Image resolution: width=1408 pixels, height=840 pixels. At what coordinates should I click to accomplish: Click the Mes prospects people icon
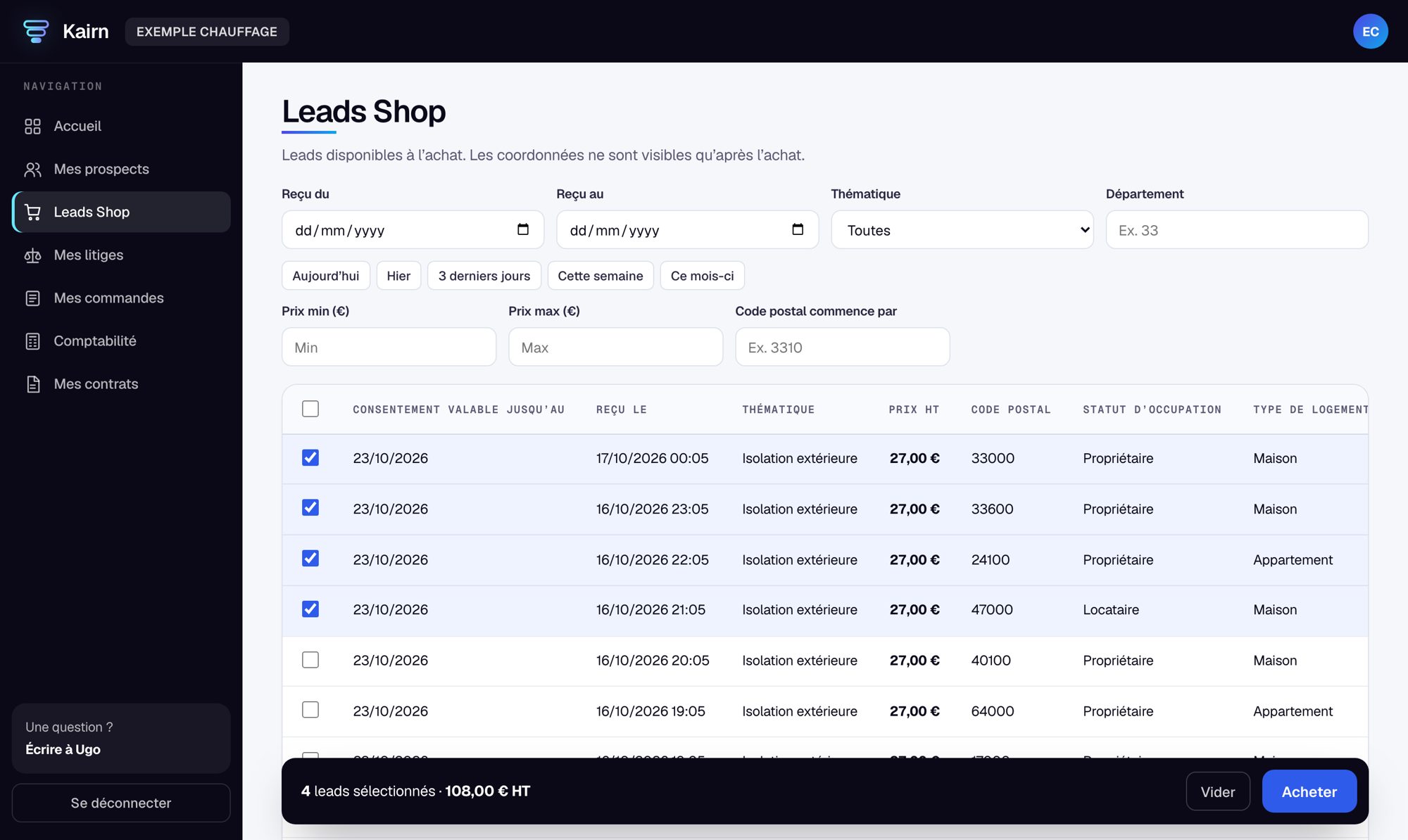click(x=32, y=169)
